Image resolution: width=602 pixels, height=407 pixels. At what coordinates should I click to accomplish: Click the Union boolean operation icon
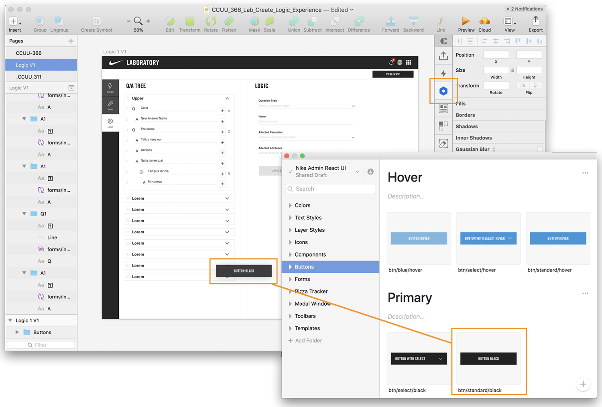click(x=294, y=21)
